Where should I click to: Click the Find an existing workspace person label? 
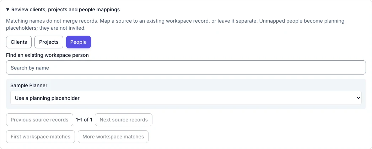pyautogui.click(x=48, y=55)
